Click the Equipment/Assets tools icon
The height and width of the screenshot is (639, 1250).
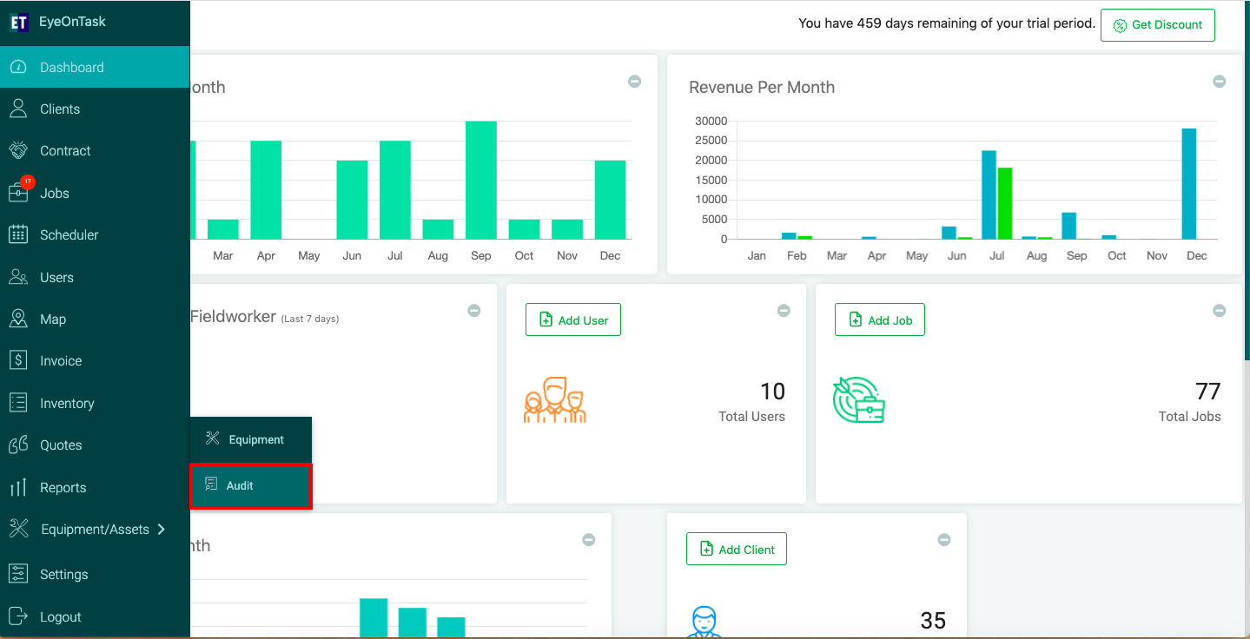point(18,529)
